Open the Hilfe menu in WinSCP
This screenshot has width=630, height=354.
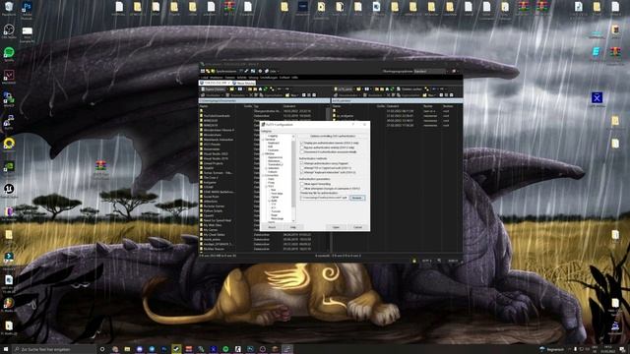pos(295,78)
